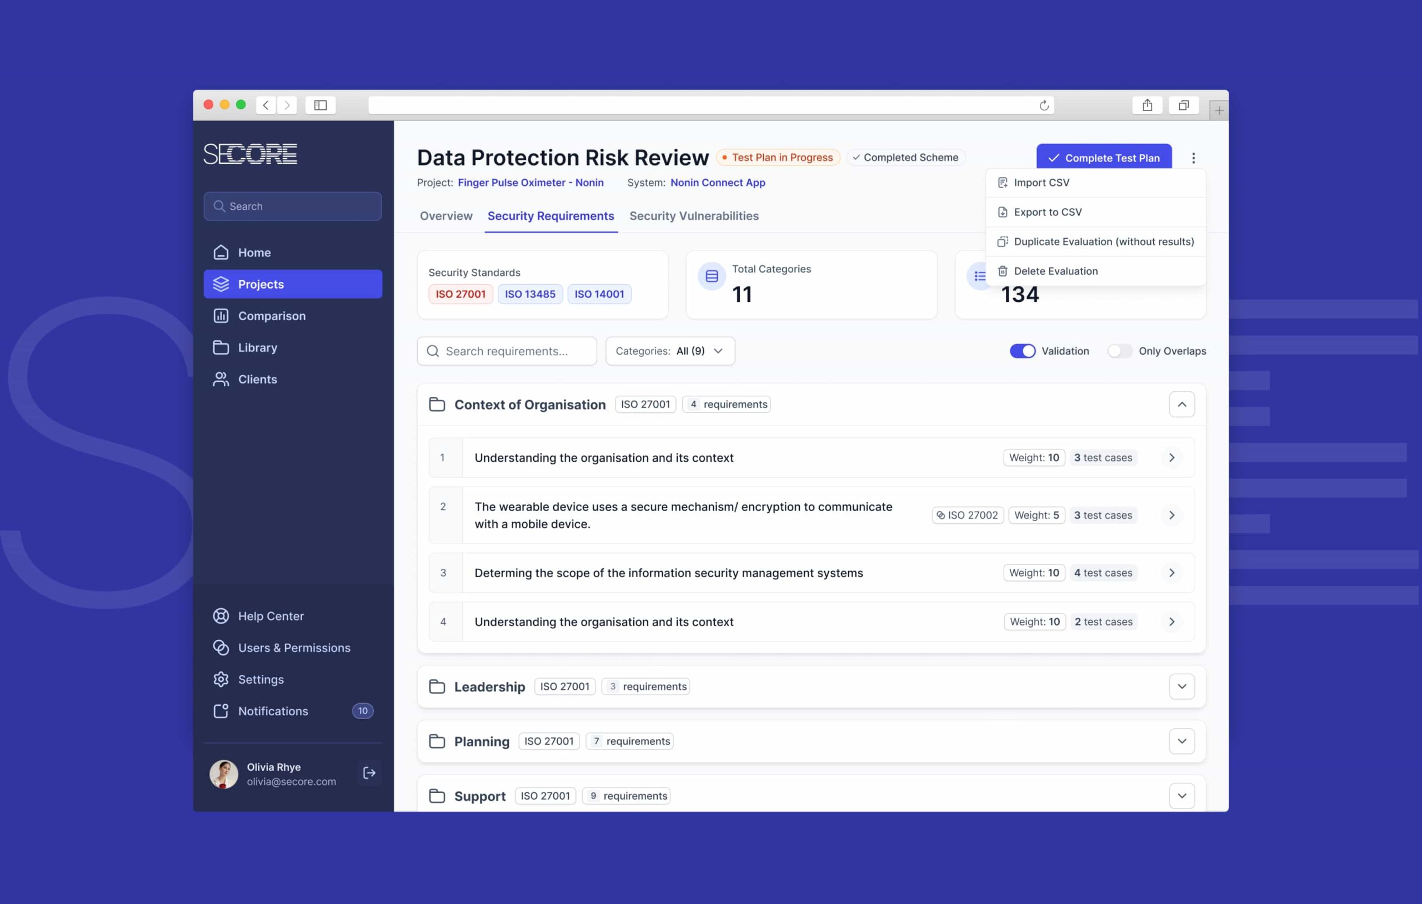Open Notifications with 10 badge

click(293, 711)
